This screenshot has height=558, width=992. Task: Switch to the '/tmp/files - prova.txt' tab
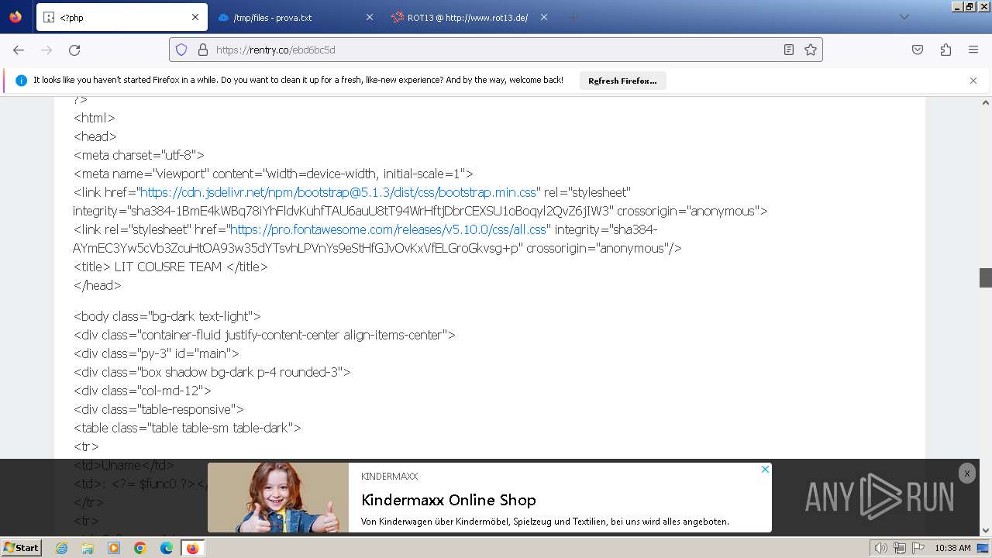295,17
